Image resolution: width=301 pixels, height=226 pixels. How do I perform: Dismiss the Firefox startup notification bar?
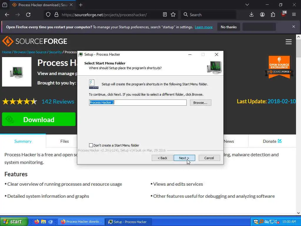pyautogui.click(x=294, y=27)
